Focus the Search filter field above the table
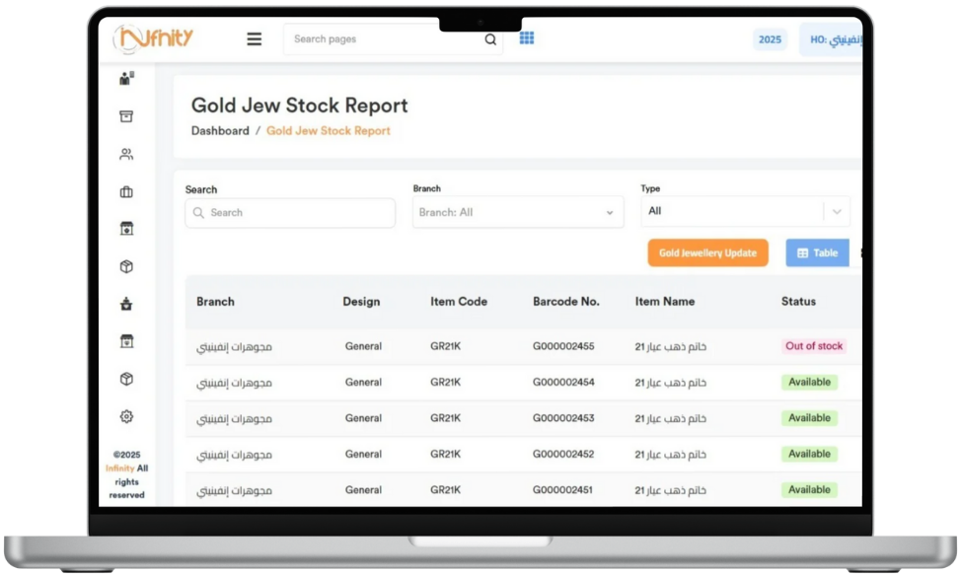 point(290,212)
